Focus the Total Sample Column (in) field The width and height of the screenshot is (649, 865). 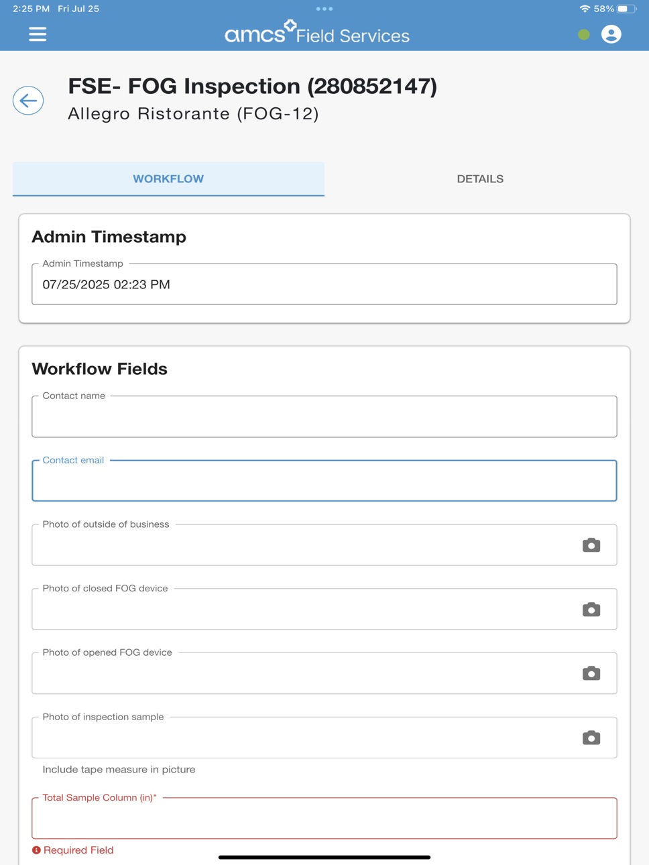[324, 818]
